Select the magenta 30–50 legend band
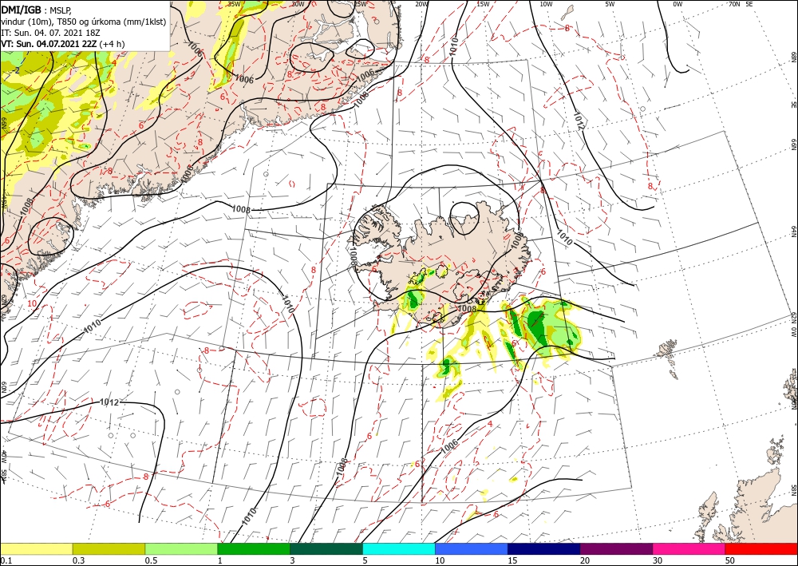The width and height of the screenshot is (798, 566). point(689,548)
